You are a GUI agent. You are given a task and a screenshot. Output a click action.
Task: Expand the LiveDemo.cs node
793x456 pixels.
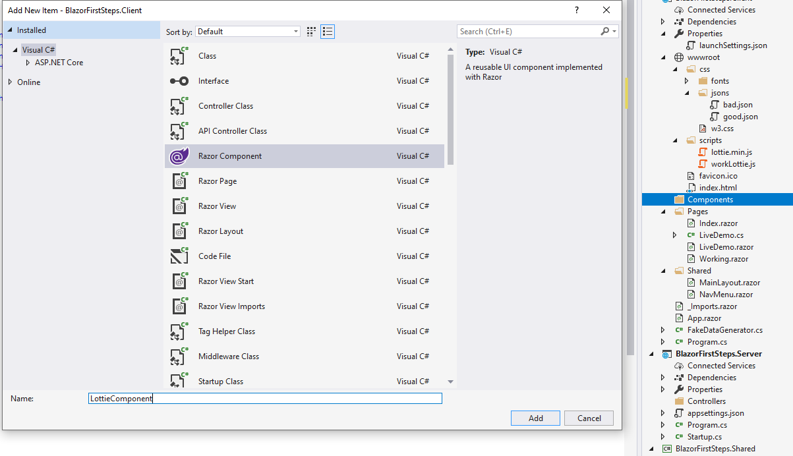tap(674, 235)
